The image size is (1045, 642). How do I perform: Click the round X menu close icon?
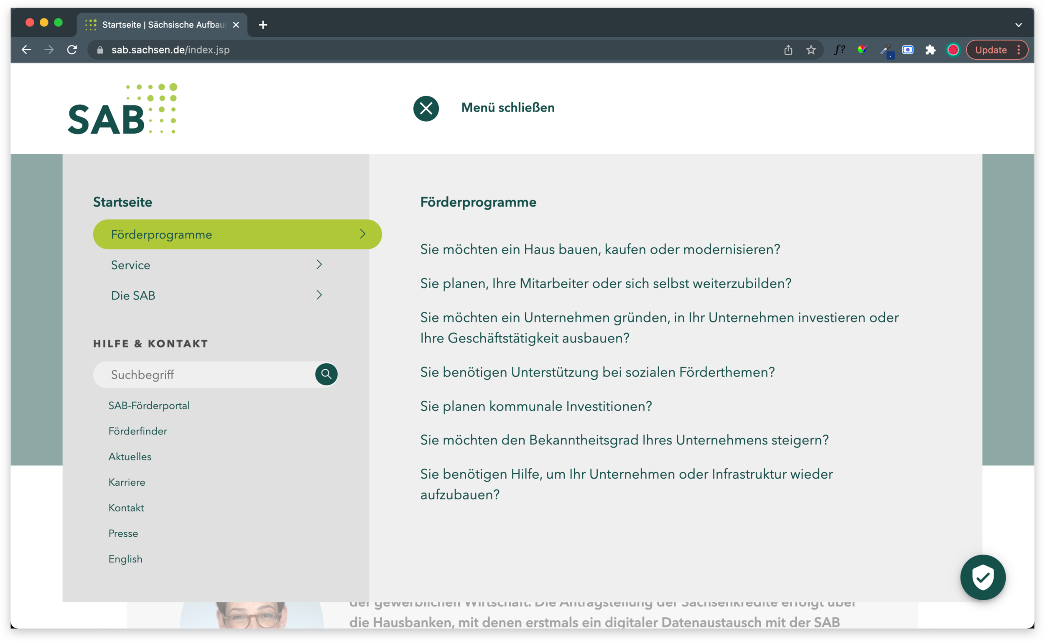coord(426,109)
